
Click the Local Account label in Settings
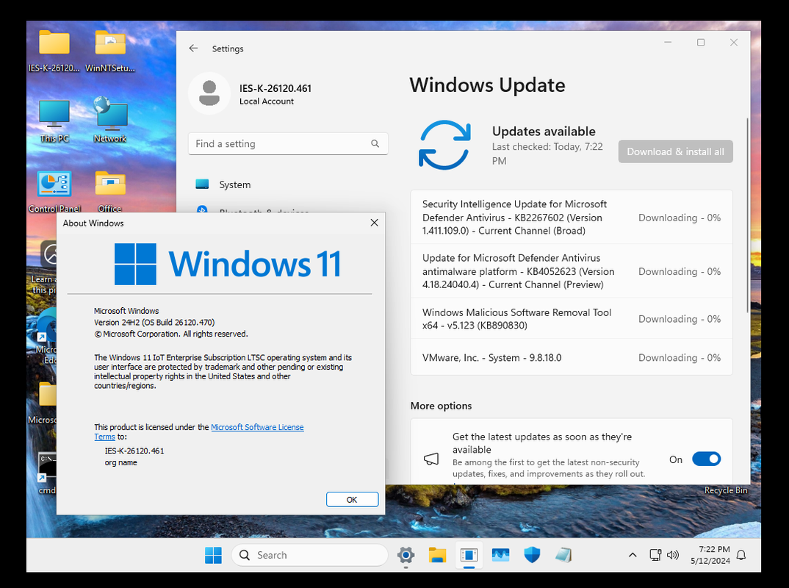(x=266, y=101)
